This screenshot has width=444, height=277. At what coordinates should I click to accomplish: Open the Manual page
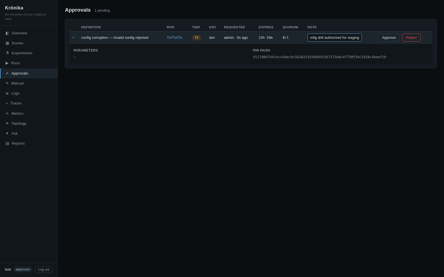[29, 83]
